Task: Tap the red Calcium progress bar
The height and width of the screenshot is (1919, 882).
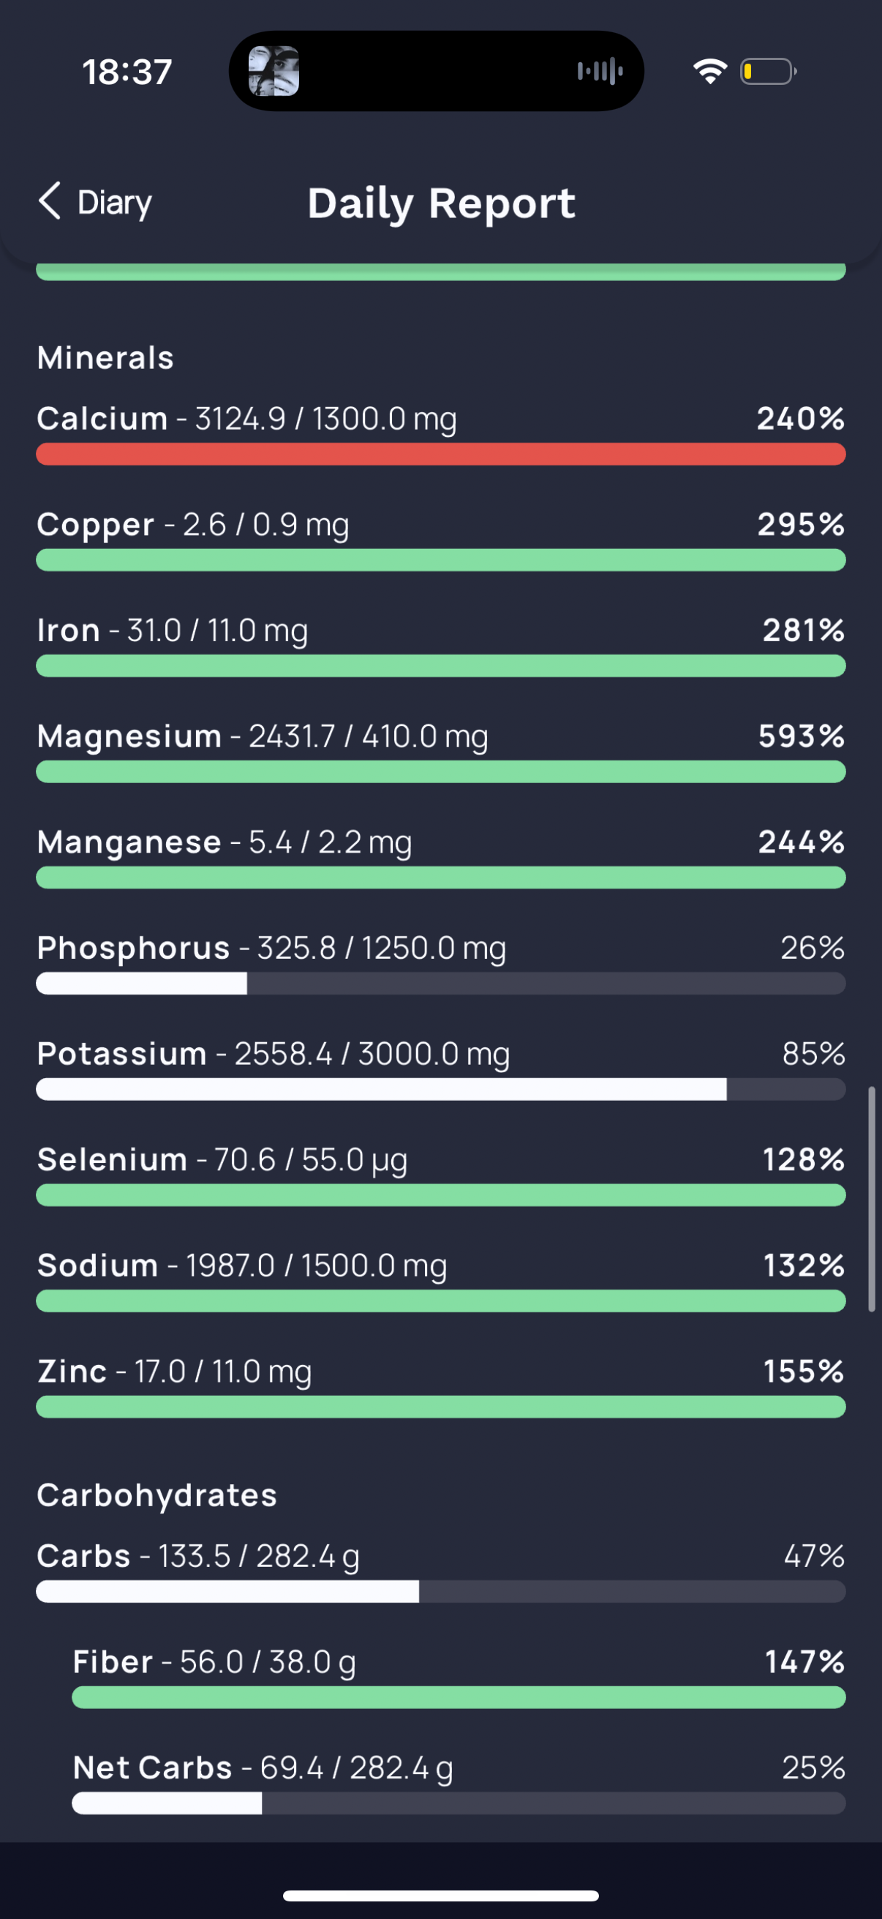Action: [x=440, y=454]
